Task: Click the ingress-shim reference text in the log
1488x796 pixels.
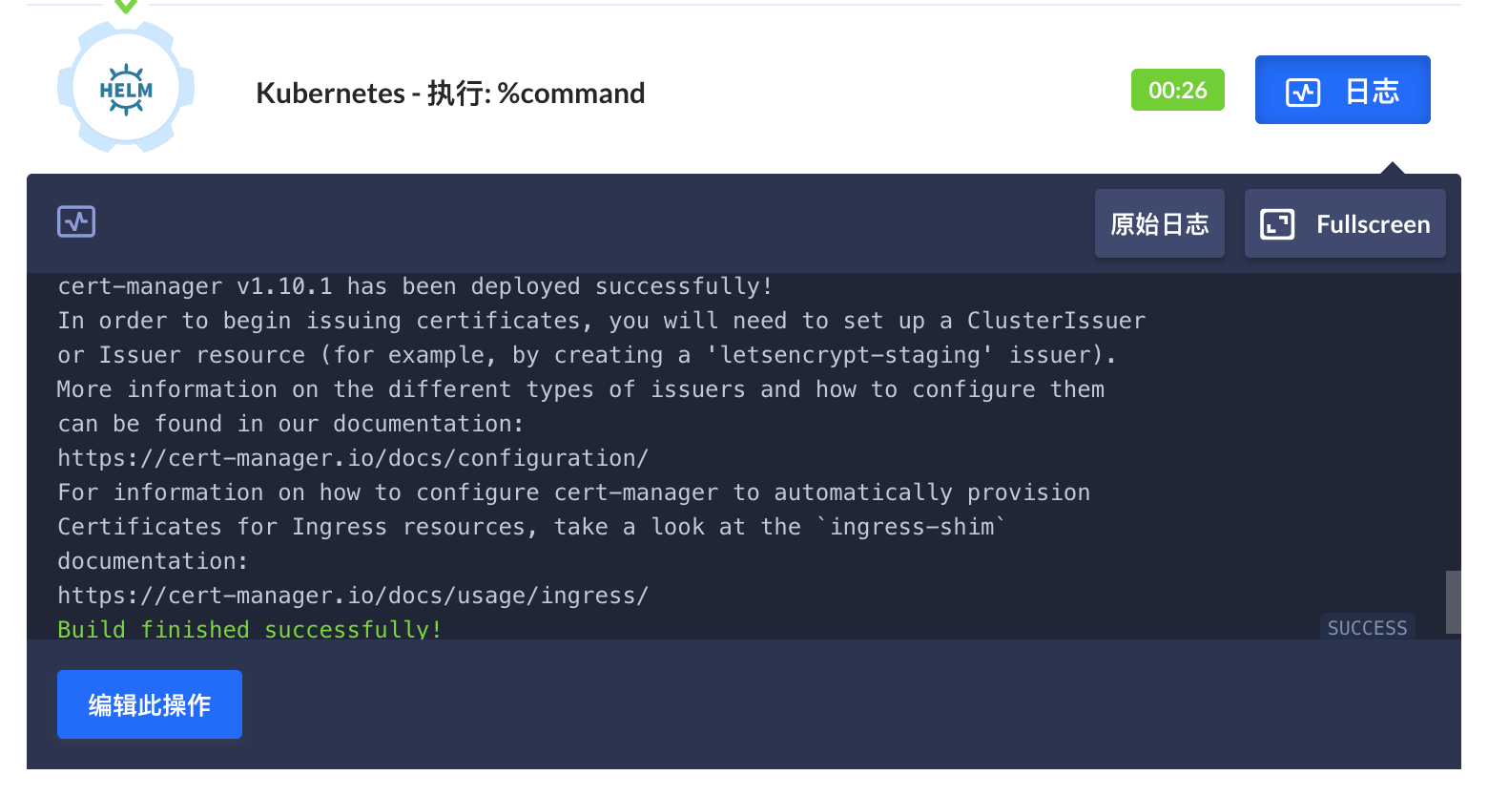Action: [x=913, y=526]
